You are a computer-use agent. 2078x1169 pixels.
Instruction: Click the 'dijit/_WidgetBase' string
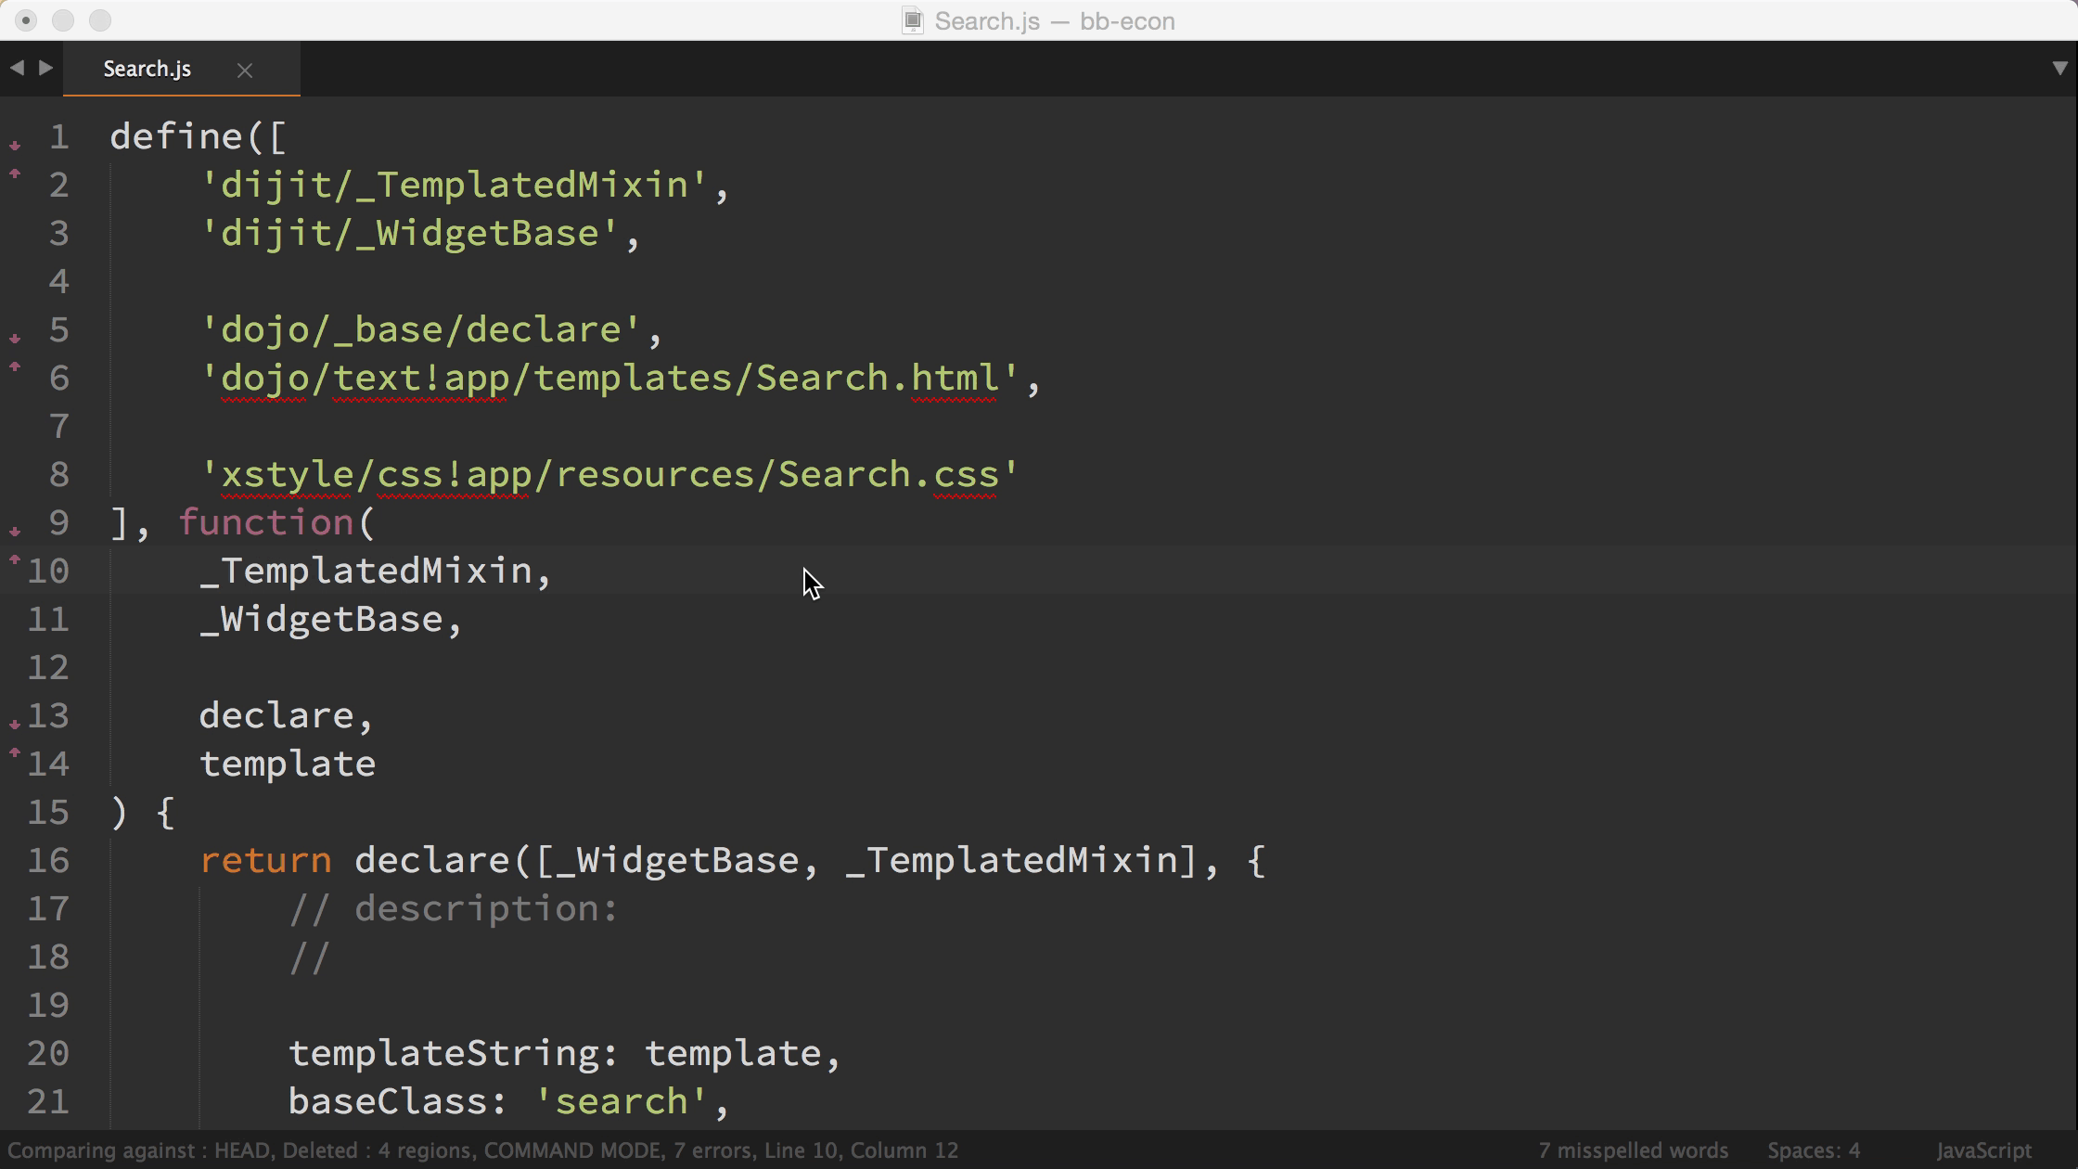click(x=409, y=233)
